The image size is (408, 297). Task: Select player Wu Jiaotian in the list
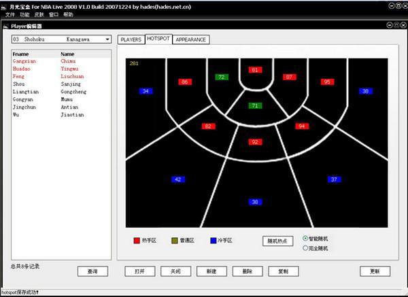tap(61, 115)
